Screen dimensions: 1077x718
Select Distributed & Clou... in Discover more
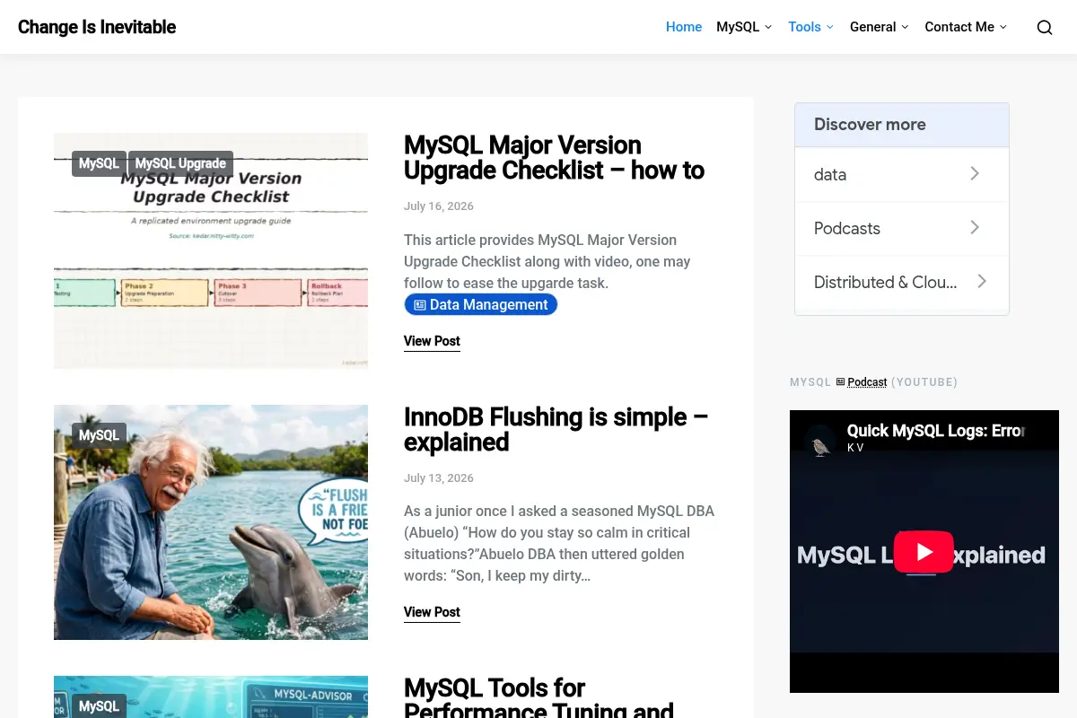(902, 282)
